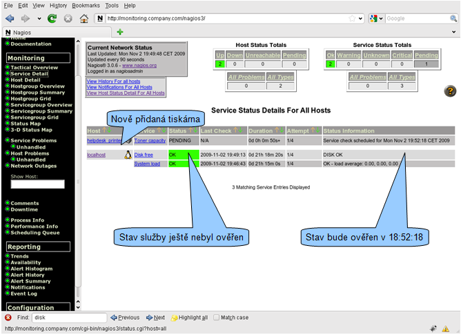
Task: Open Scheduling Queue in sidebar
Action: pos(35,233)
